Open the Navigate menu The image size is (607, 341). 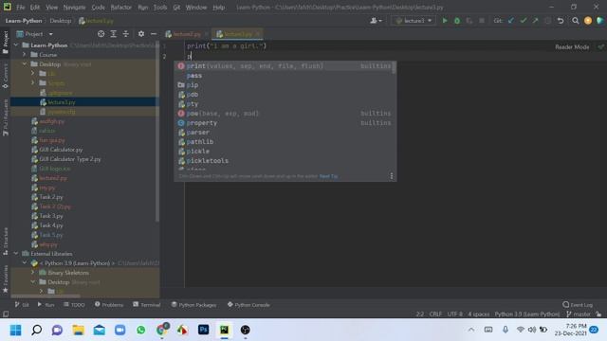[x=74, y=8]
